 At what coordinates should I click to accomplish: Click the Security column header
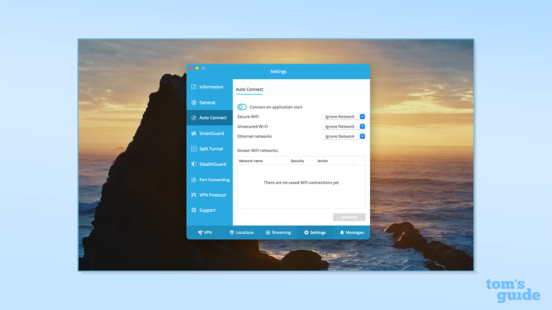point(297,161)
